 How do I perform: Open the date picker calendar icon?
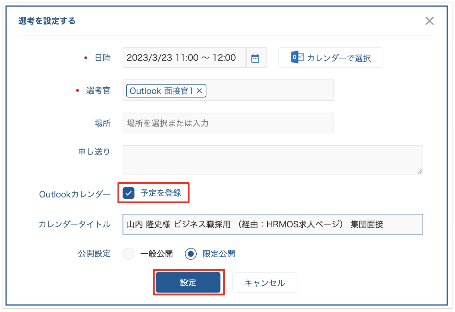click(x=255, y=58)
